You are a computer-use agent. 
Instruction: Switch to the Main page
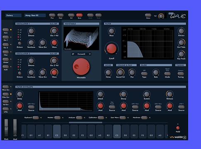tap(6, 30)
